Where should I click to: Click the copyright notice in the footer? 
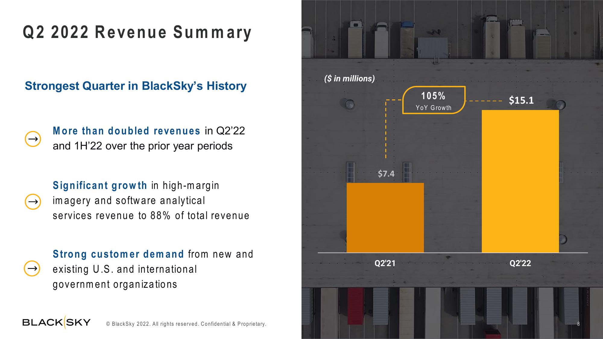click(x=186, y=324)
